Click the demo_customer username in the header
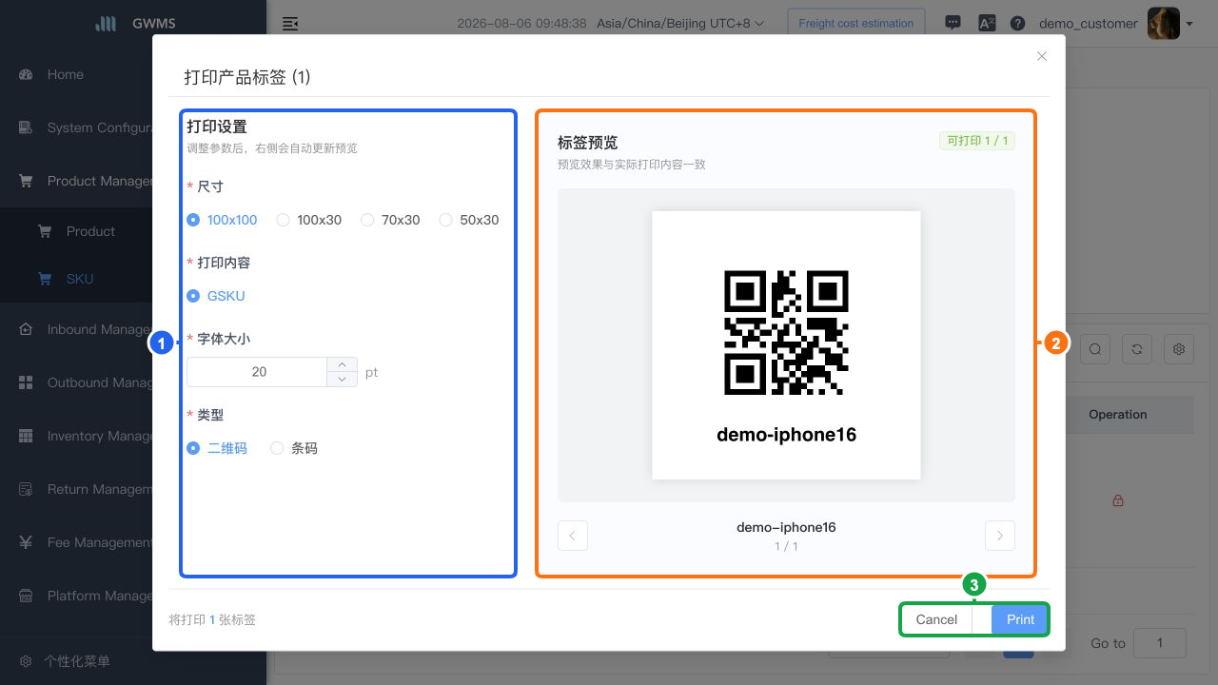 tap(1089, 24)
